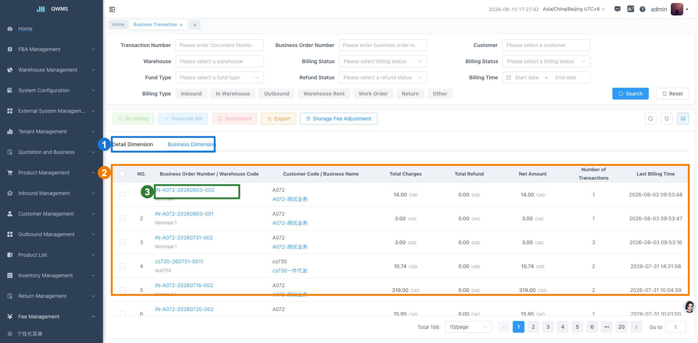Click the Export button
The image size is (698, 343).
click(279, 119)
